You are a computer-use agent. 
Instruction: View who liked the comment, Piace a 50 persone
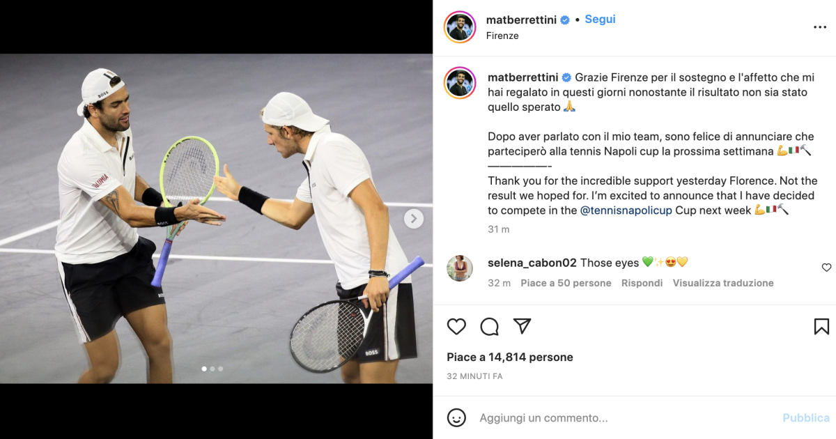tap(566, 283)
